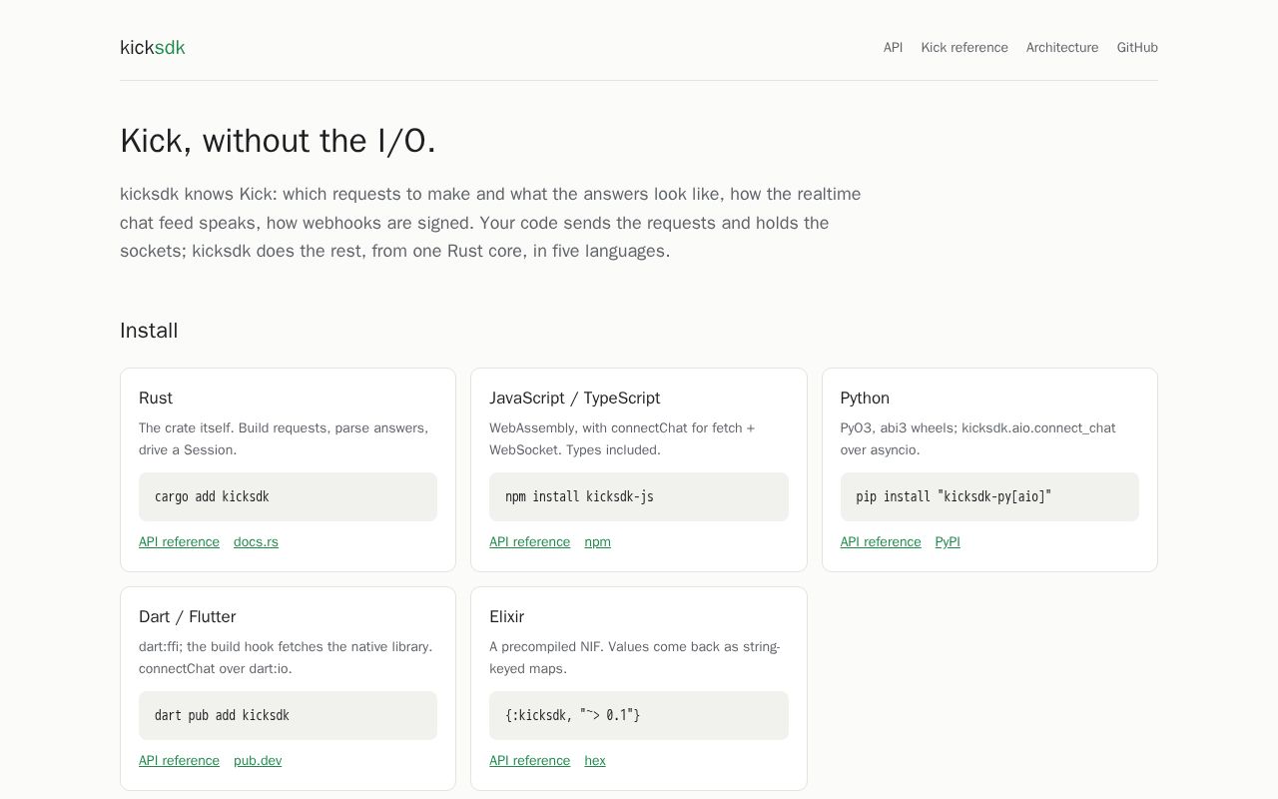Viewport: 1278px width, 799px height.
Task: Click the JavaScript / TypeScript card title
Action: (x=574, y=398)
